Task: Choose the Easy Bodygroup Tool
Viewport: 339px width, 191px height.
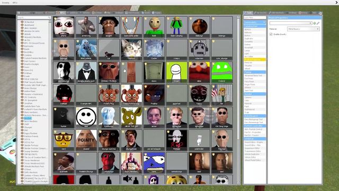Action: (255, 119)
